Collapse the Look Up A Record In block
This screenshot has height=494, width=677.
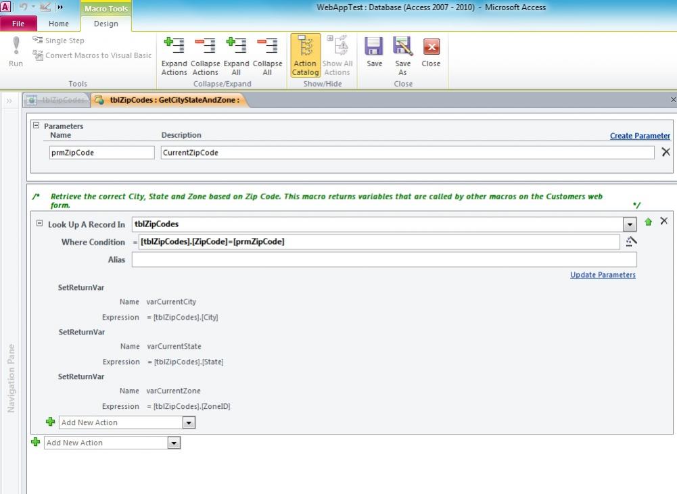point(39,223)
